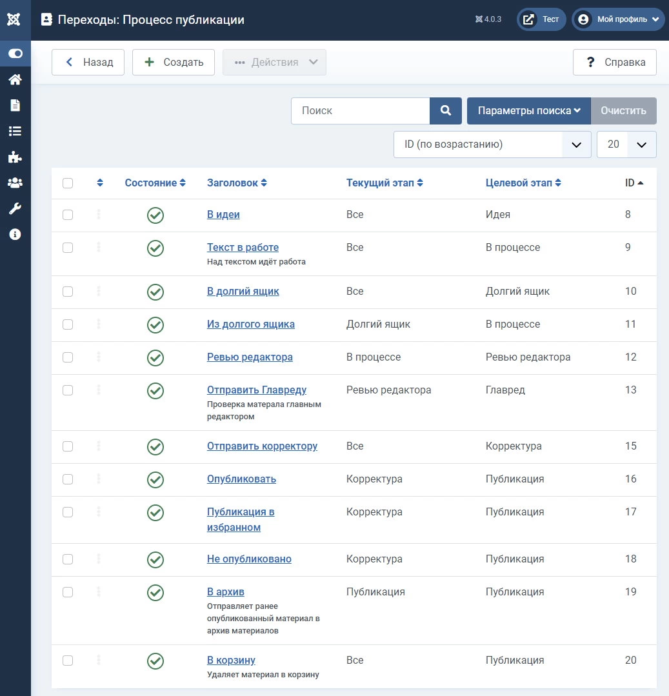Open the Справка help button
This screenshot has width=669, height=696.
point(614,62)
